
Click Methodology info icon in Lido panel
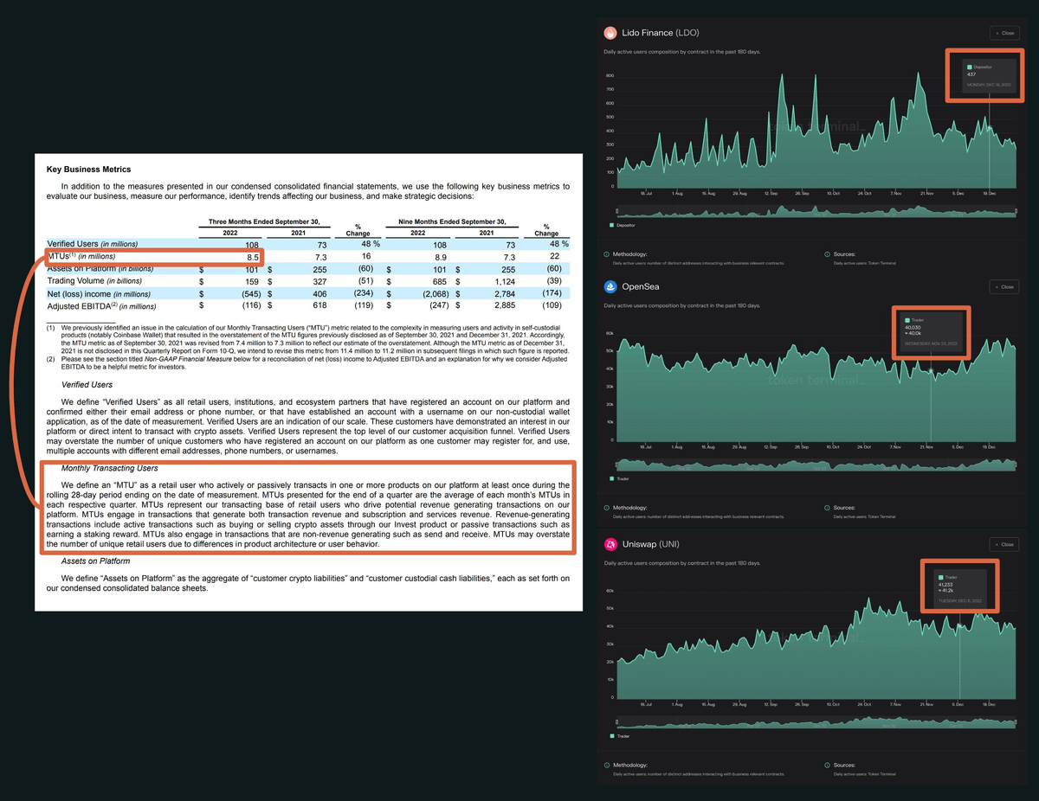coord(607,254)
